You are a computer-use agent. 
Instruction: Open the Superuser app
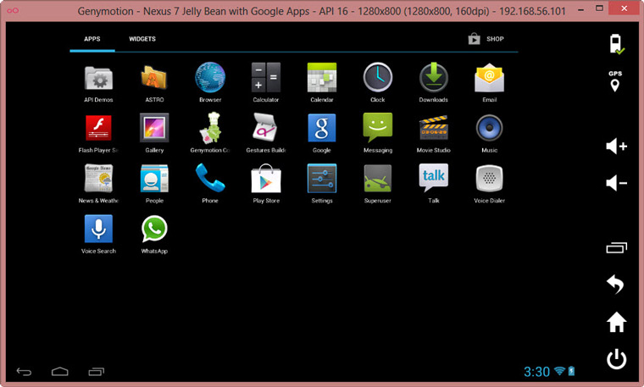[377, 185]
